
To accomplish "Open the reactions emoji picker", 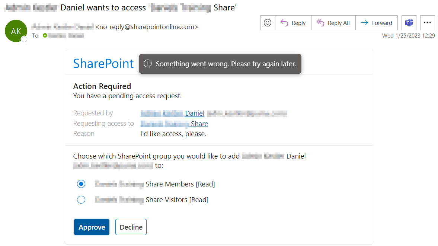I will click(268, 23).
